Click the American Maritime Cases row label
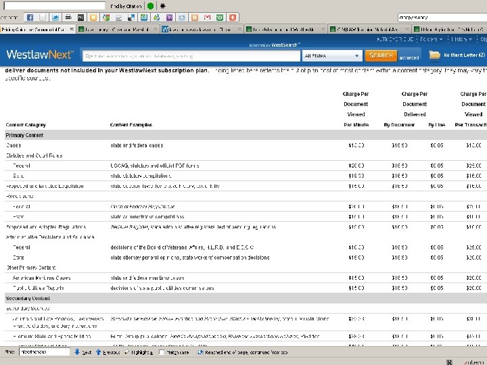The image size is (487, 365). coord(42,278)
